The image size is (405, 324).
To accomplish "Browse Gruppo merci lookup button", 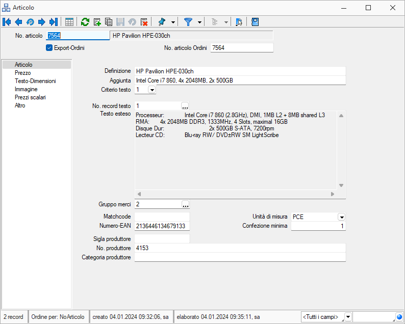I will pyautogui.click(x=186, y=204).
